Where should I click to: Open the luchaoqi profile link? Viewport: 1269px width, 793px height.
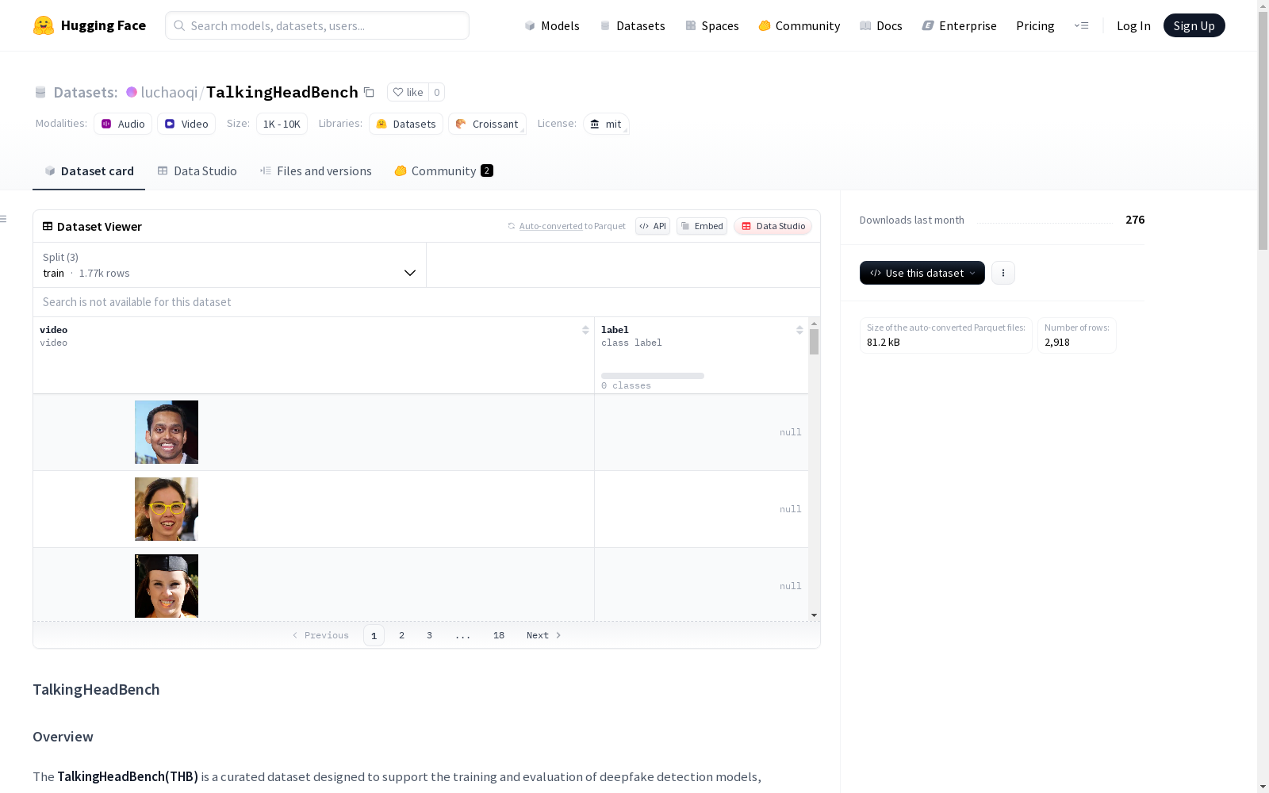(169, 92)
